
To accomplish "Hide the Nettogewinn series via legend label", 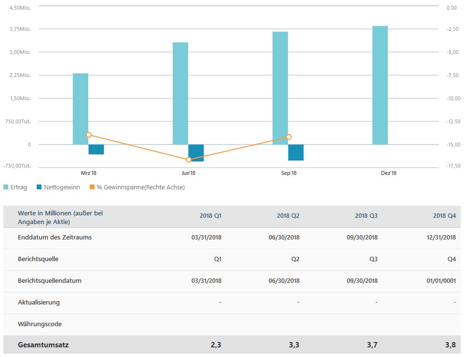I will click(62, 187).
